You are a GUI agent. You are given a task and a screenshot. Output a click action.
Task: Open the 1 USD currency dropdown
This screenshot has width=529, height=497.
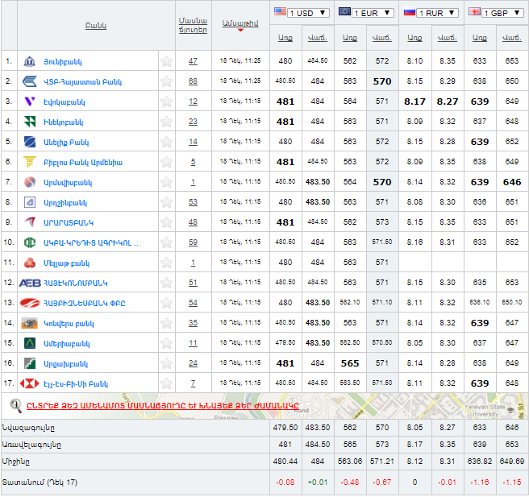[x=308, y=13]
